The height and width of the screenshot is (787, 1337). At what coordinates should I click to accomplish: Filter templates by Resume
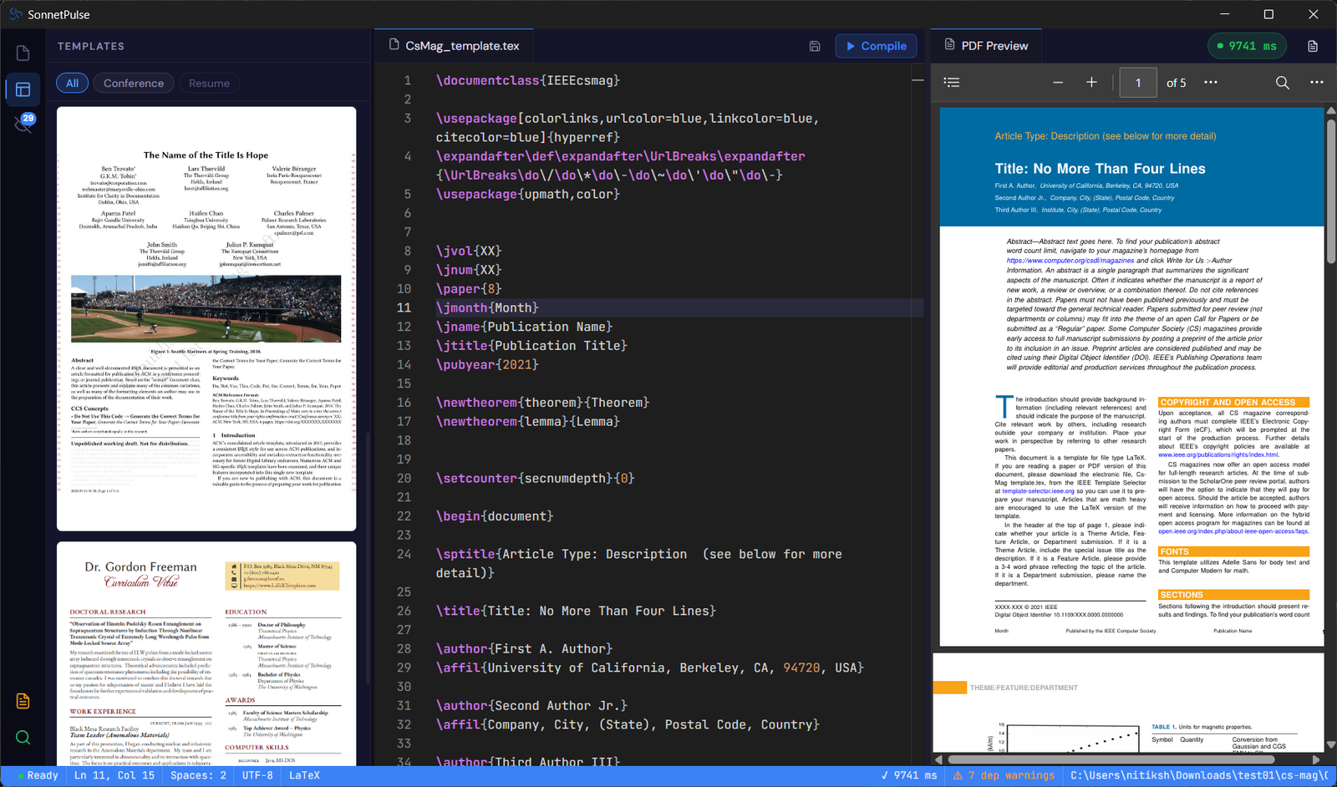point(209,83)
